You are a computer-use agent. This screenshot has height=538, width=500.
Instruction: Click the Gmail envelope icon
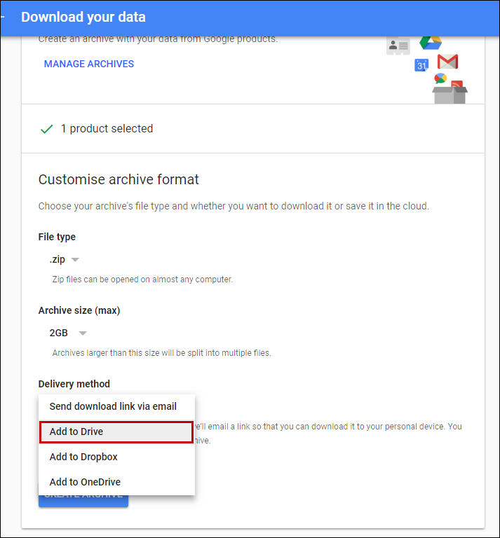[x=447, y=62]
